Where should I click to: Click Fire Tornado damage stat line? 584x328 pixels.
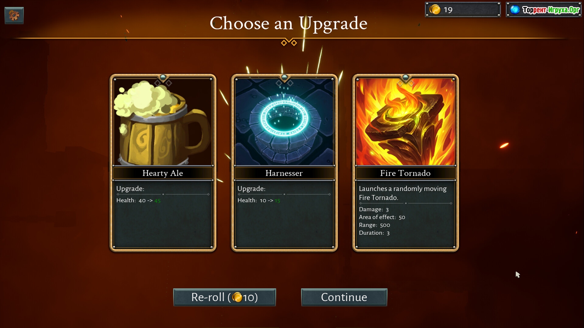(374, 209)
